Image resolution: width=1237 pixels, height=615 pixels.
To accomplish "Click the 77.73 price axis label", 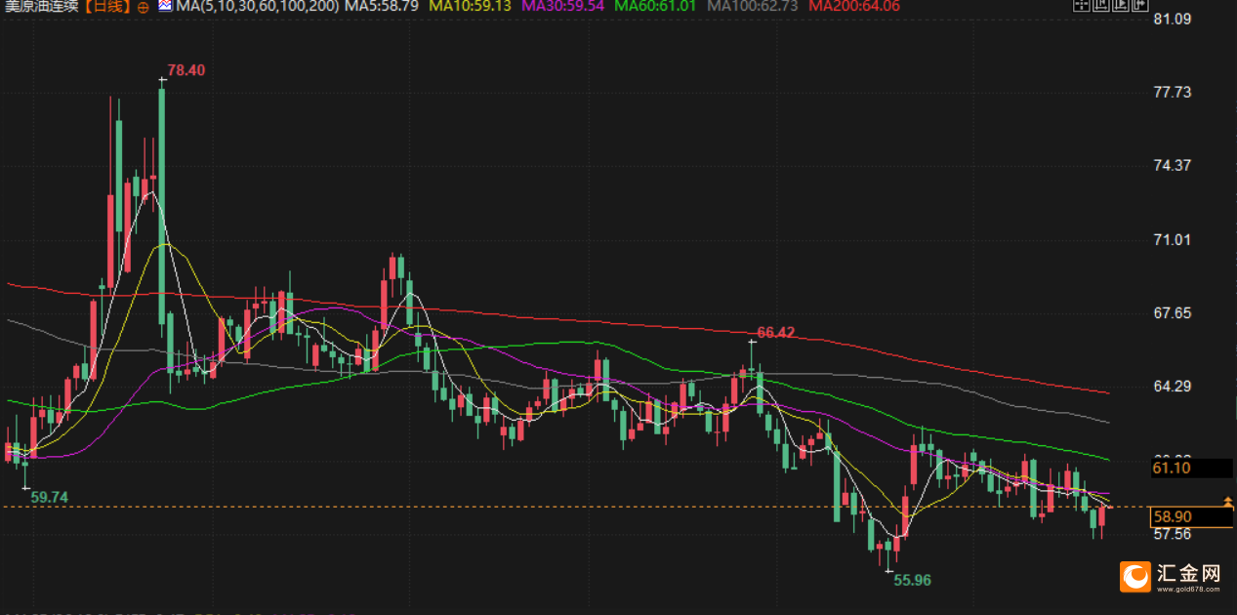I will 1173,93.
